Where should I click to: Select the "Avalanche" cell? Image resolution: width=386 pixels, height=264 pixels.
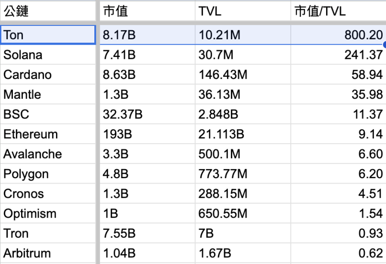pyautogui.click(x=48, y=154)
